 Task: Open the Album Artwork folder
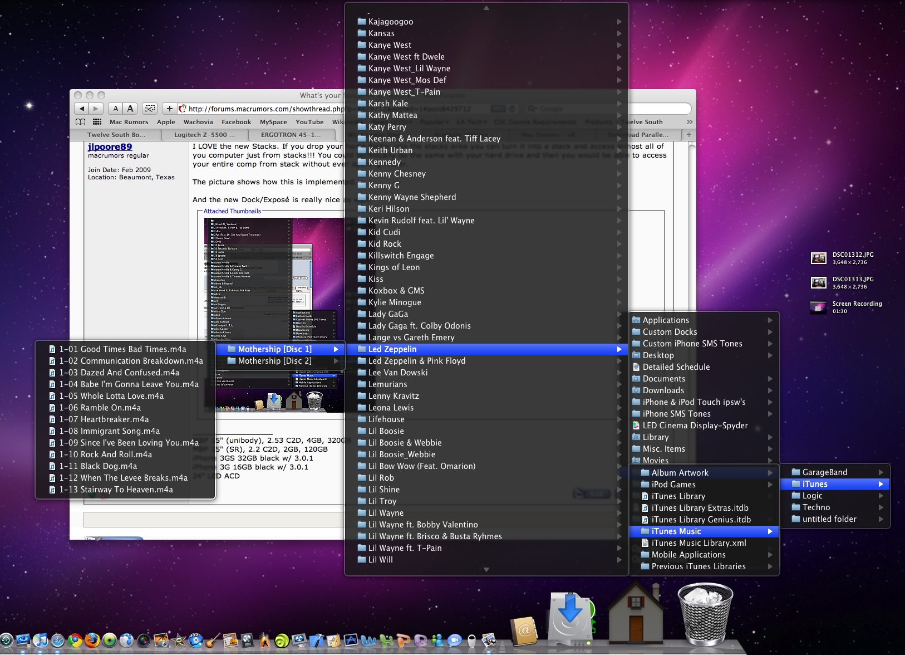pos(704,473)
